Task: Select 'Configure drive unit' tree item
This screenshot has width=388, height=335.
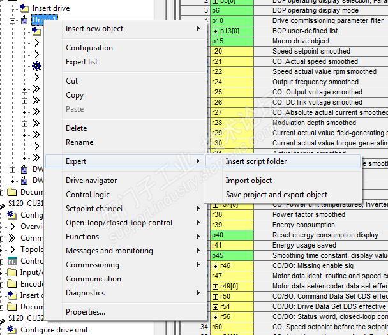Action: point(54,330)
